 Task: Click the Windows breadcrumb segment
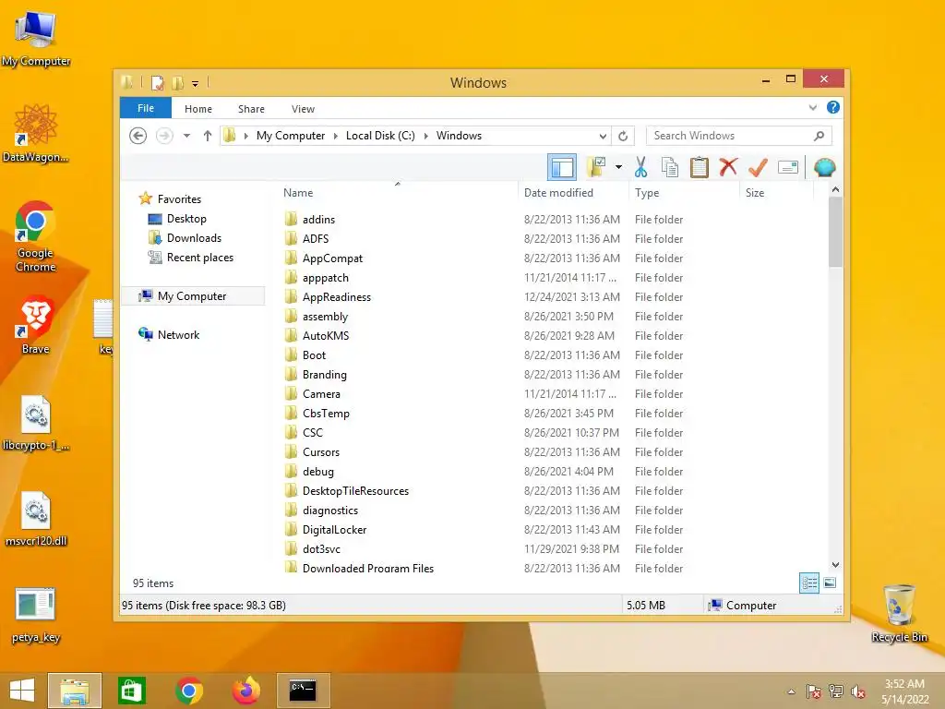coord(459,136)
